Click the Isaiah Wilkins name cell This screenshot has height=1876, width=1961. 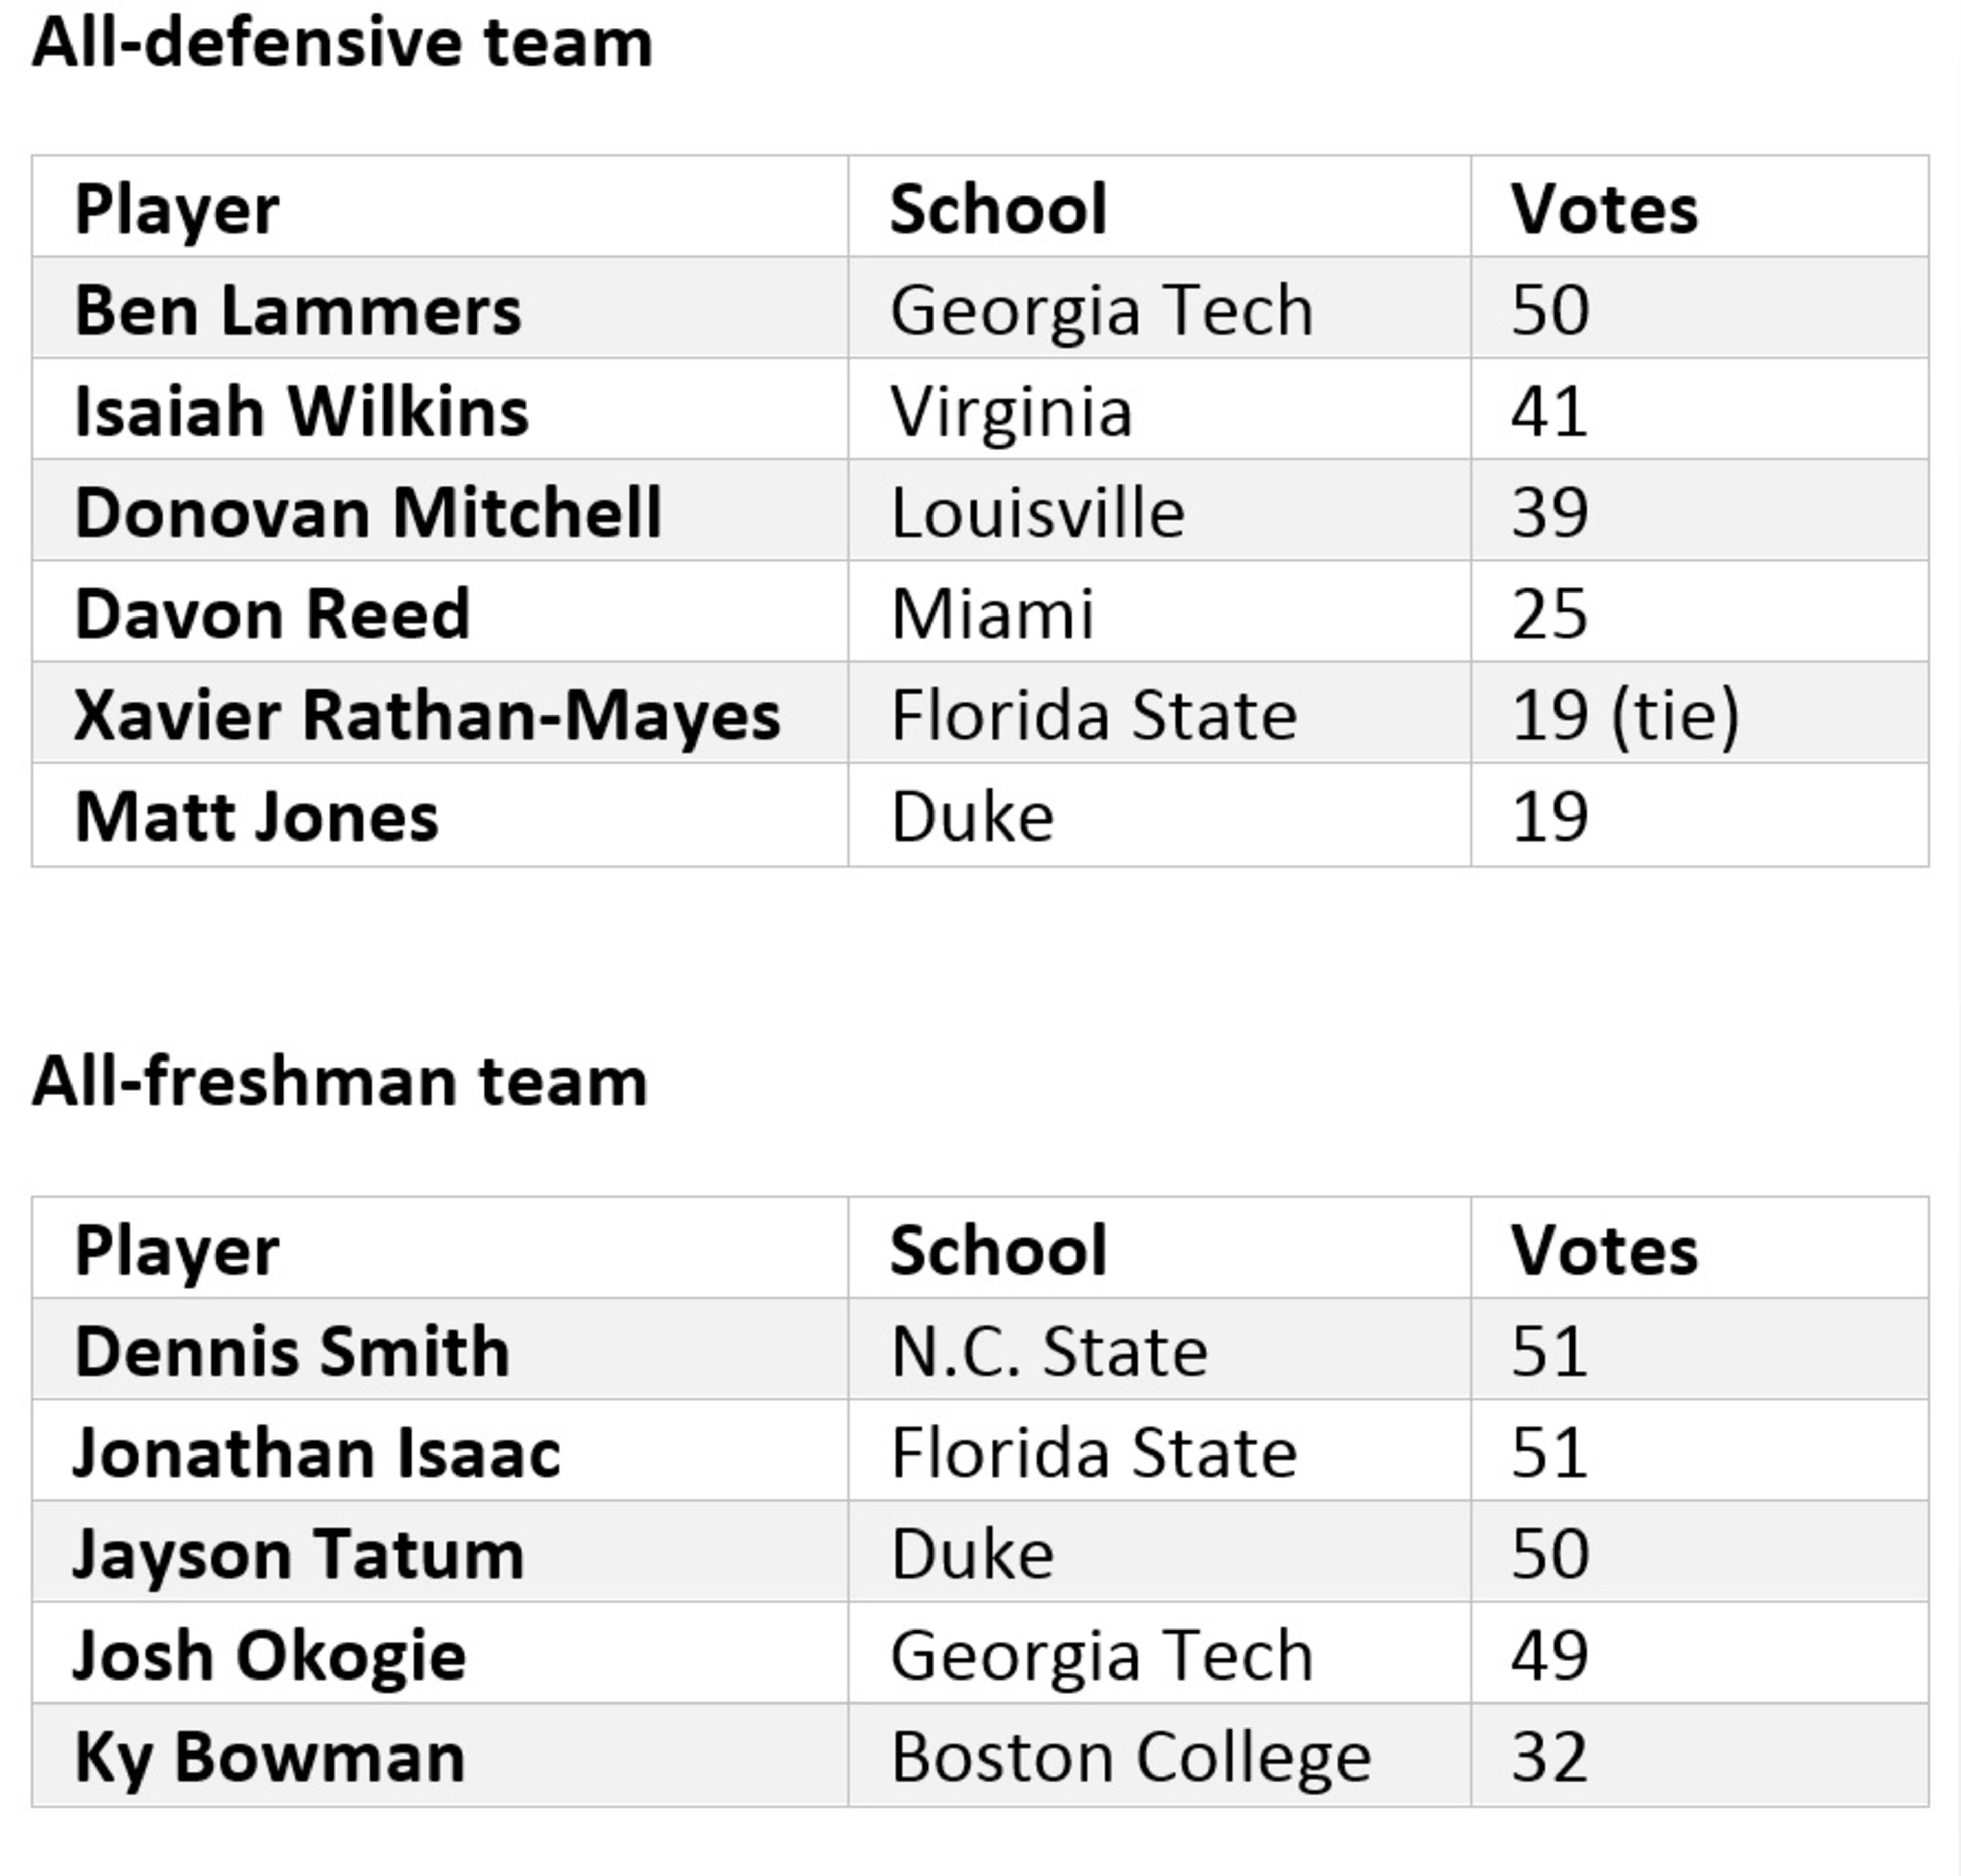(301, 411)
